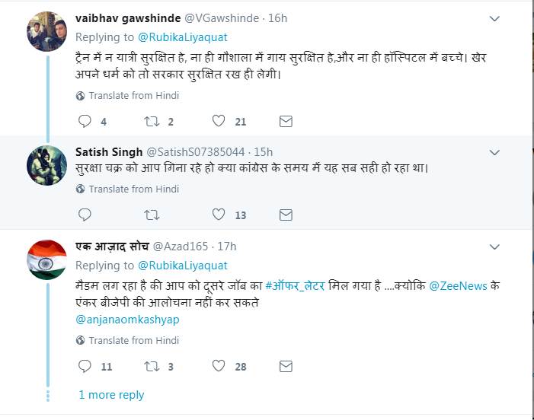This screenshot has width=534, height=420.
Task: Retweet Satish Singh's tweet
Action: point(152,215)
